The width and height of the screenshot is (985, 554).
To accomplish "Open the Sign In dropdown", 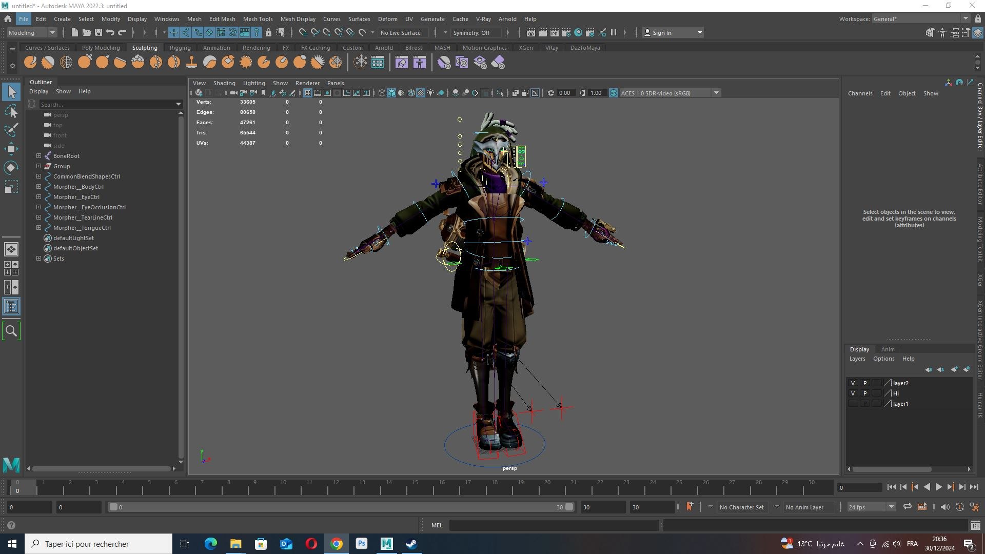I will click(x=673, y=32).
